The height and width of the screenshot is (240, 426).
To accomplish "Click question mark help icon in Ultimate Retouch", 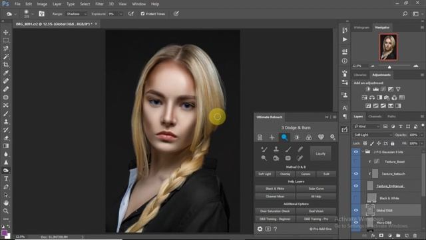I will point(275,229).
